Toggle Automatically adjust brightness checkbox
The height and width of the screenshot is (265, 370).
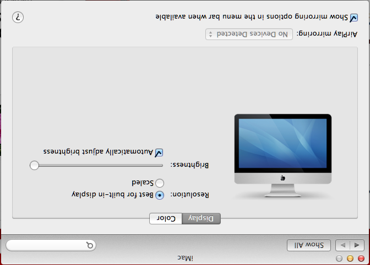pyautogui.click(x=159, y=153)
